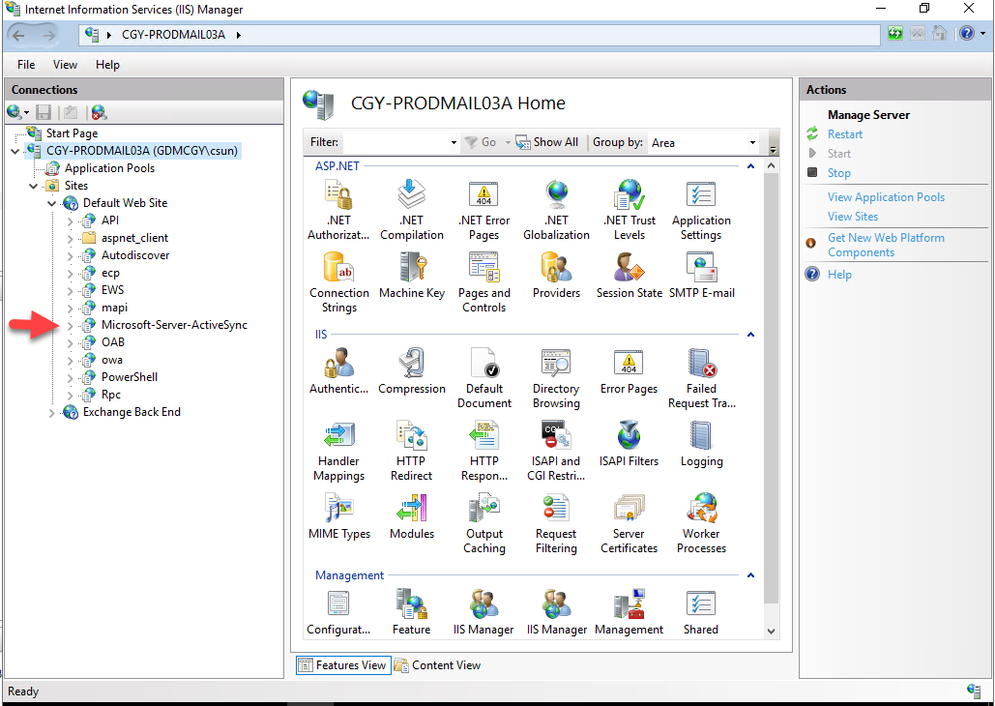The width and height of the screenshot is (995, 706).
Task: Open the Worker Processes feature
Action: coord(701,523)
